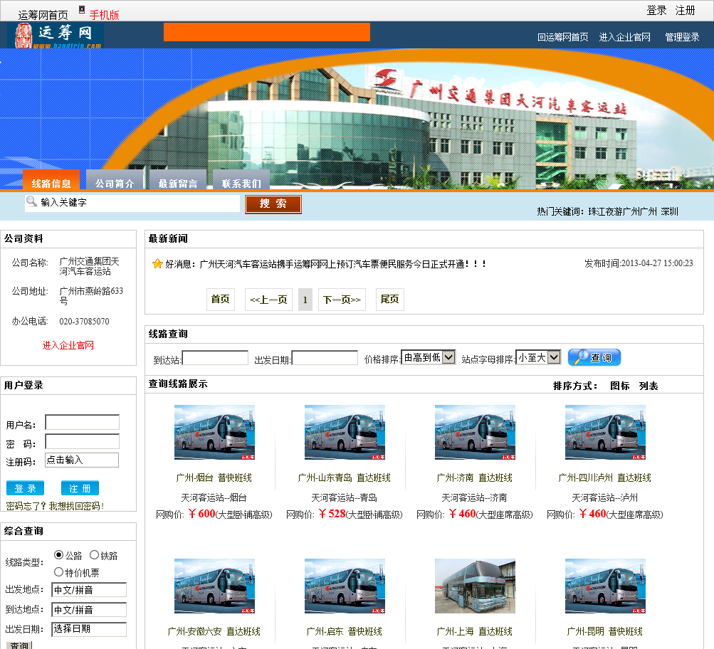Go to next page with 下一页>>
The image size is (714, 649).
(342, 300)
